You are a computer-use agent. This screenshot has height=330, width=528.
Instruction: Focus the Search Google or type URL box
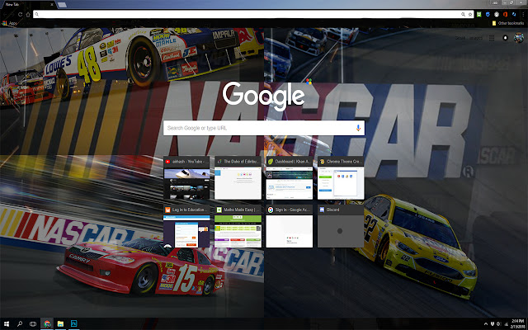click(264, 128)
